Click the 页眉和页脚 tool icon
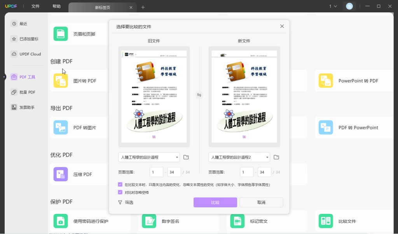This screenshot has height=234, width=398. 61,34
